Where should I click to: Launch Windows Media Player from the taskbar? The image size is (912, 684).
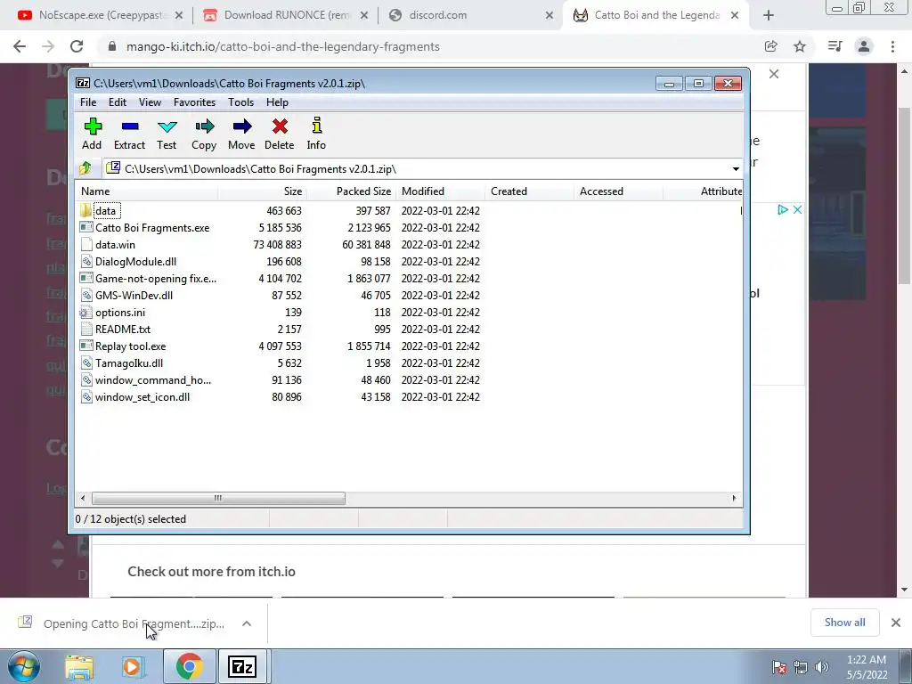pyautogui.click(x=132, y=666)
